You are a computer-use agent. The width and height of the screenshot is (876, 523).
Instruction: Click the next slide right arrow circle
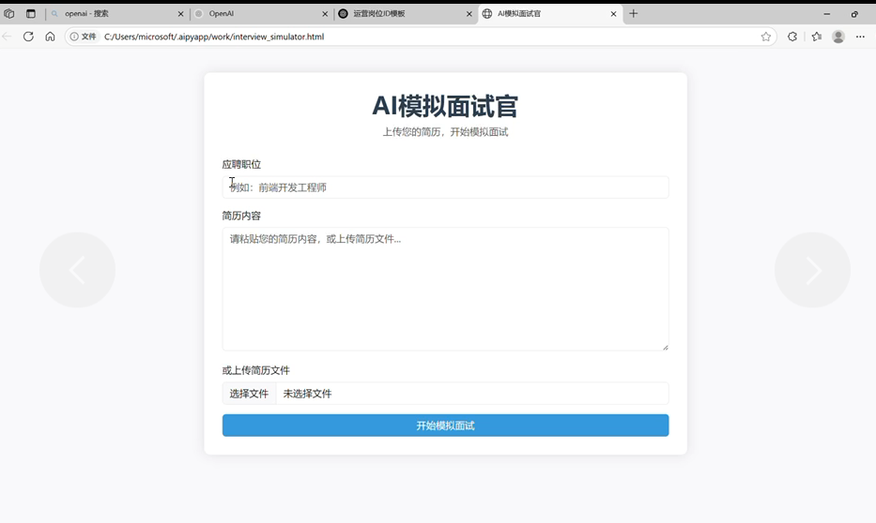[x=812, y=270]
